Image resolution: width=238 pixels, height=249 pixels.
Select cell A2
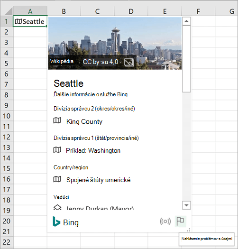(x=30, y=32)
